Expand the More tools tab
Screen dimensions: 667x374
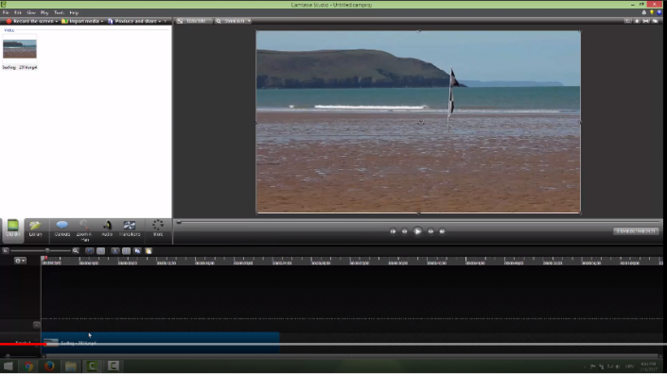pos(158,229)
